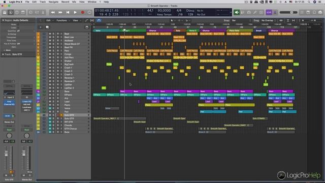The width and height of the screenshot is (325, 183).
Task: Open the Toolbar toggle icon
Action: coord(23,12)
